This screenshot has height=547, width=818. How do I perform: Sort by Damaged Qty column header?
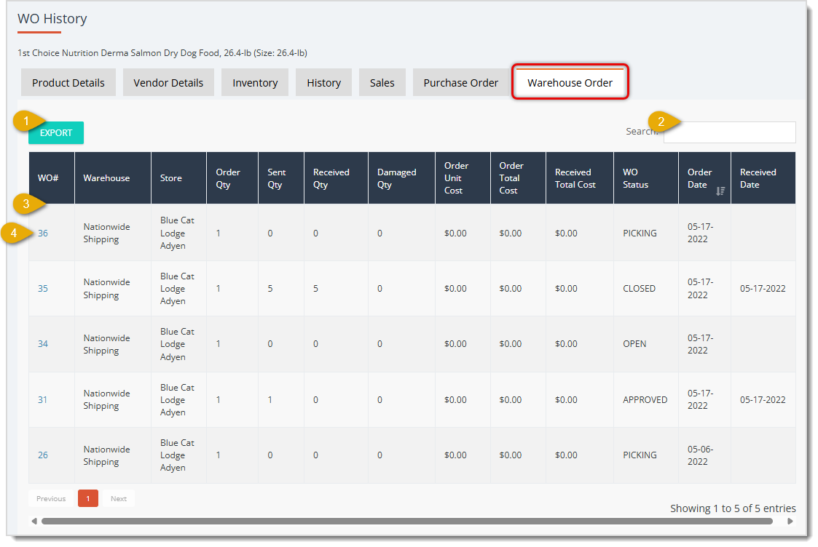click(401, 177)
